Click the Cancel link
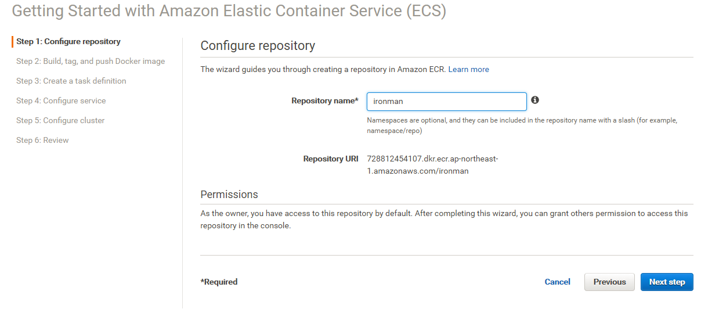This screenshot has width=719, height=309. pos(557,282)
